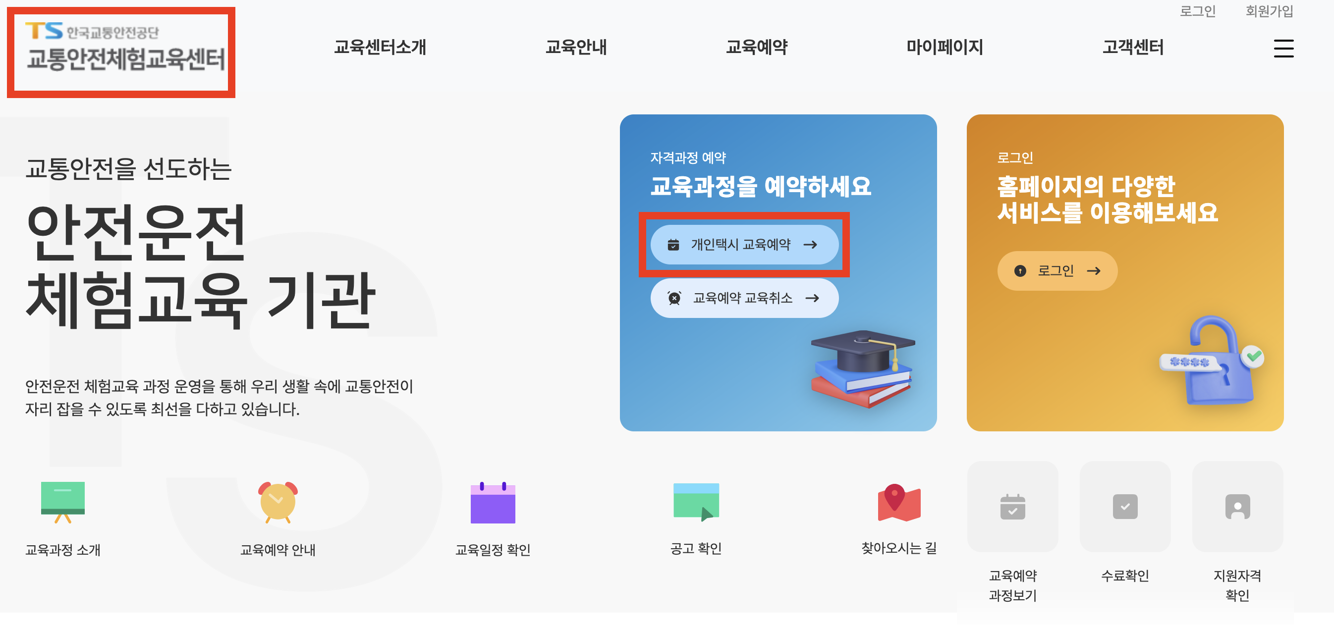Open the 교육센터소개 menu
The image size is (1334, 625).
point(380,47)
